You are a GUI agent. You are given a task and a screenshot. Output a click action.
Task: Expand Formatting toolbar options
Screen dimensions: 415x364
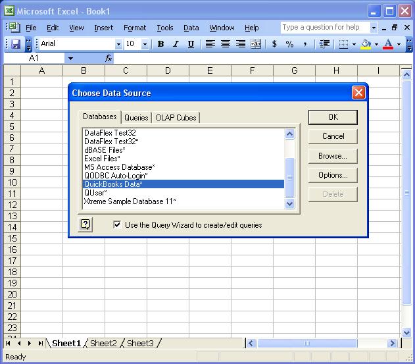(409, 44)
